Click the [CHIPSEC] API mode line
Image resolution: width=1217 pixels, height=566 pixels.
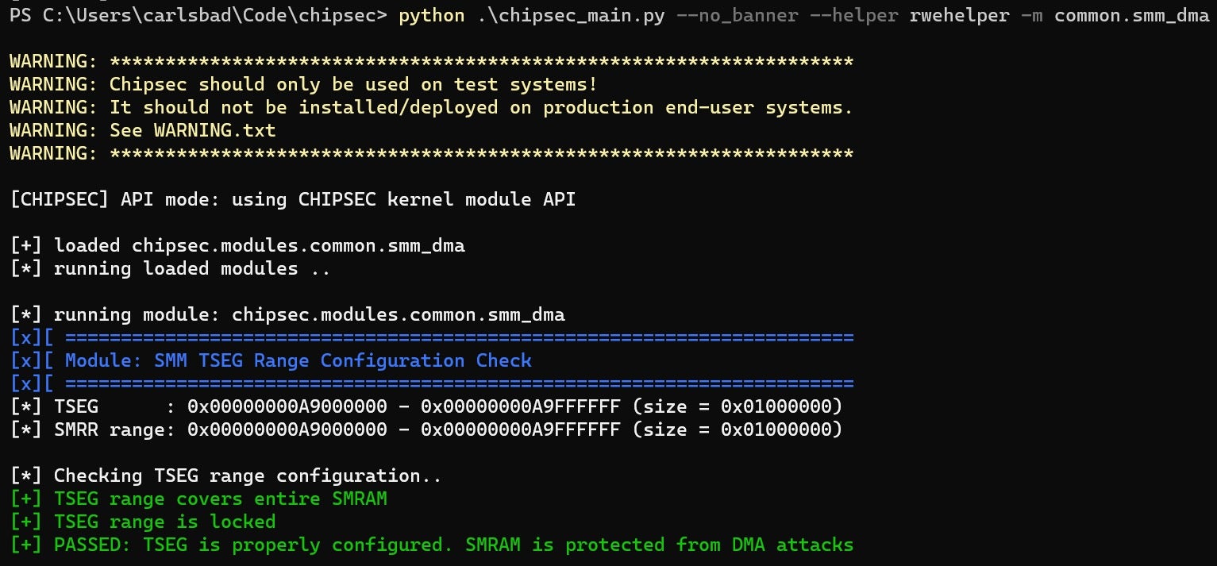tap(292, 199)
